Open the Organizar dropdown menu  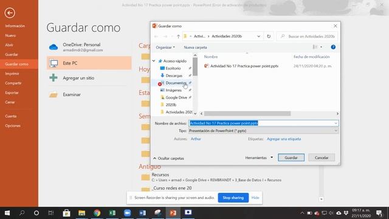[165, 47]
